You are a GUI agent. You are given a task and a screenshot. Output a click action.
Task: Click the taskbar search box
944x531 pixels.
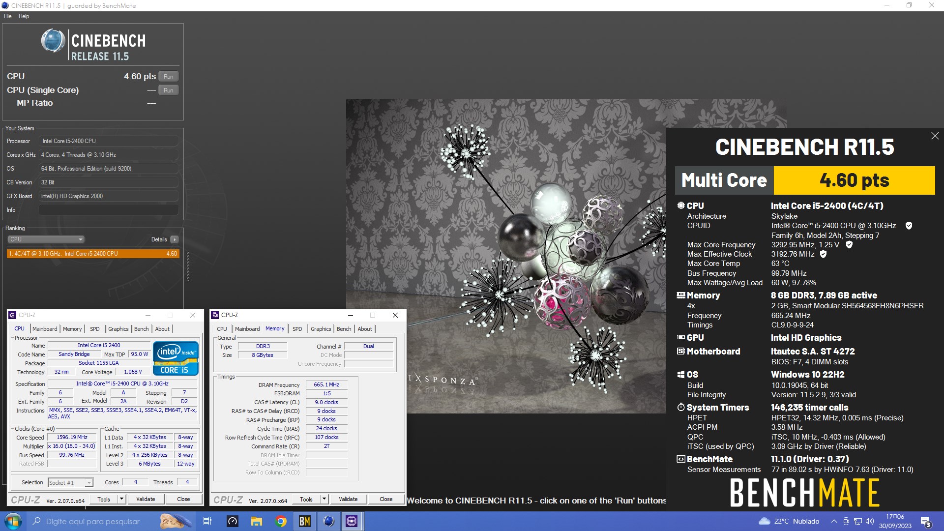[x=111, y=521]
